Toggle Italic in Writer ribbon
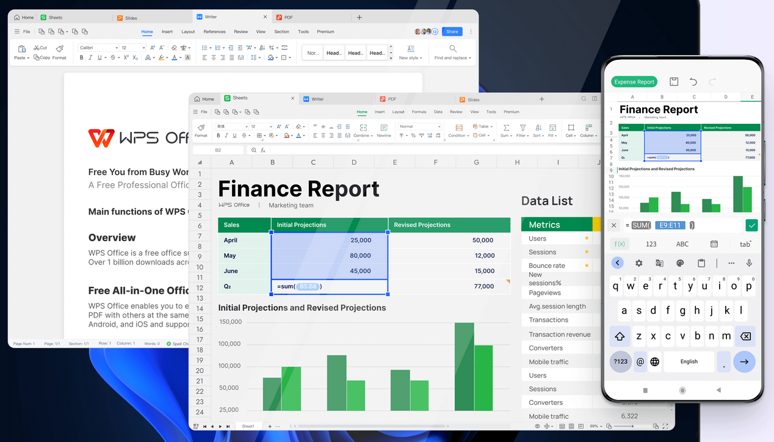 (x=90, y=57)
